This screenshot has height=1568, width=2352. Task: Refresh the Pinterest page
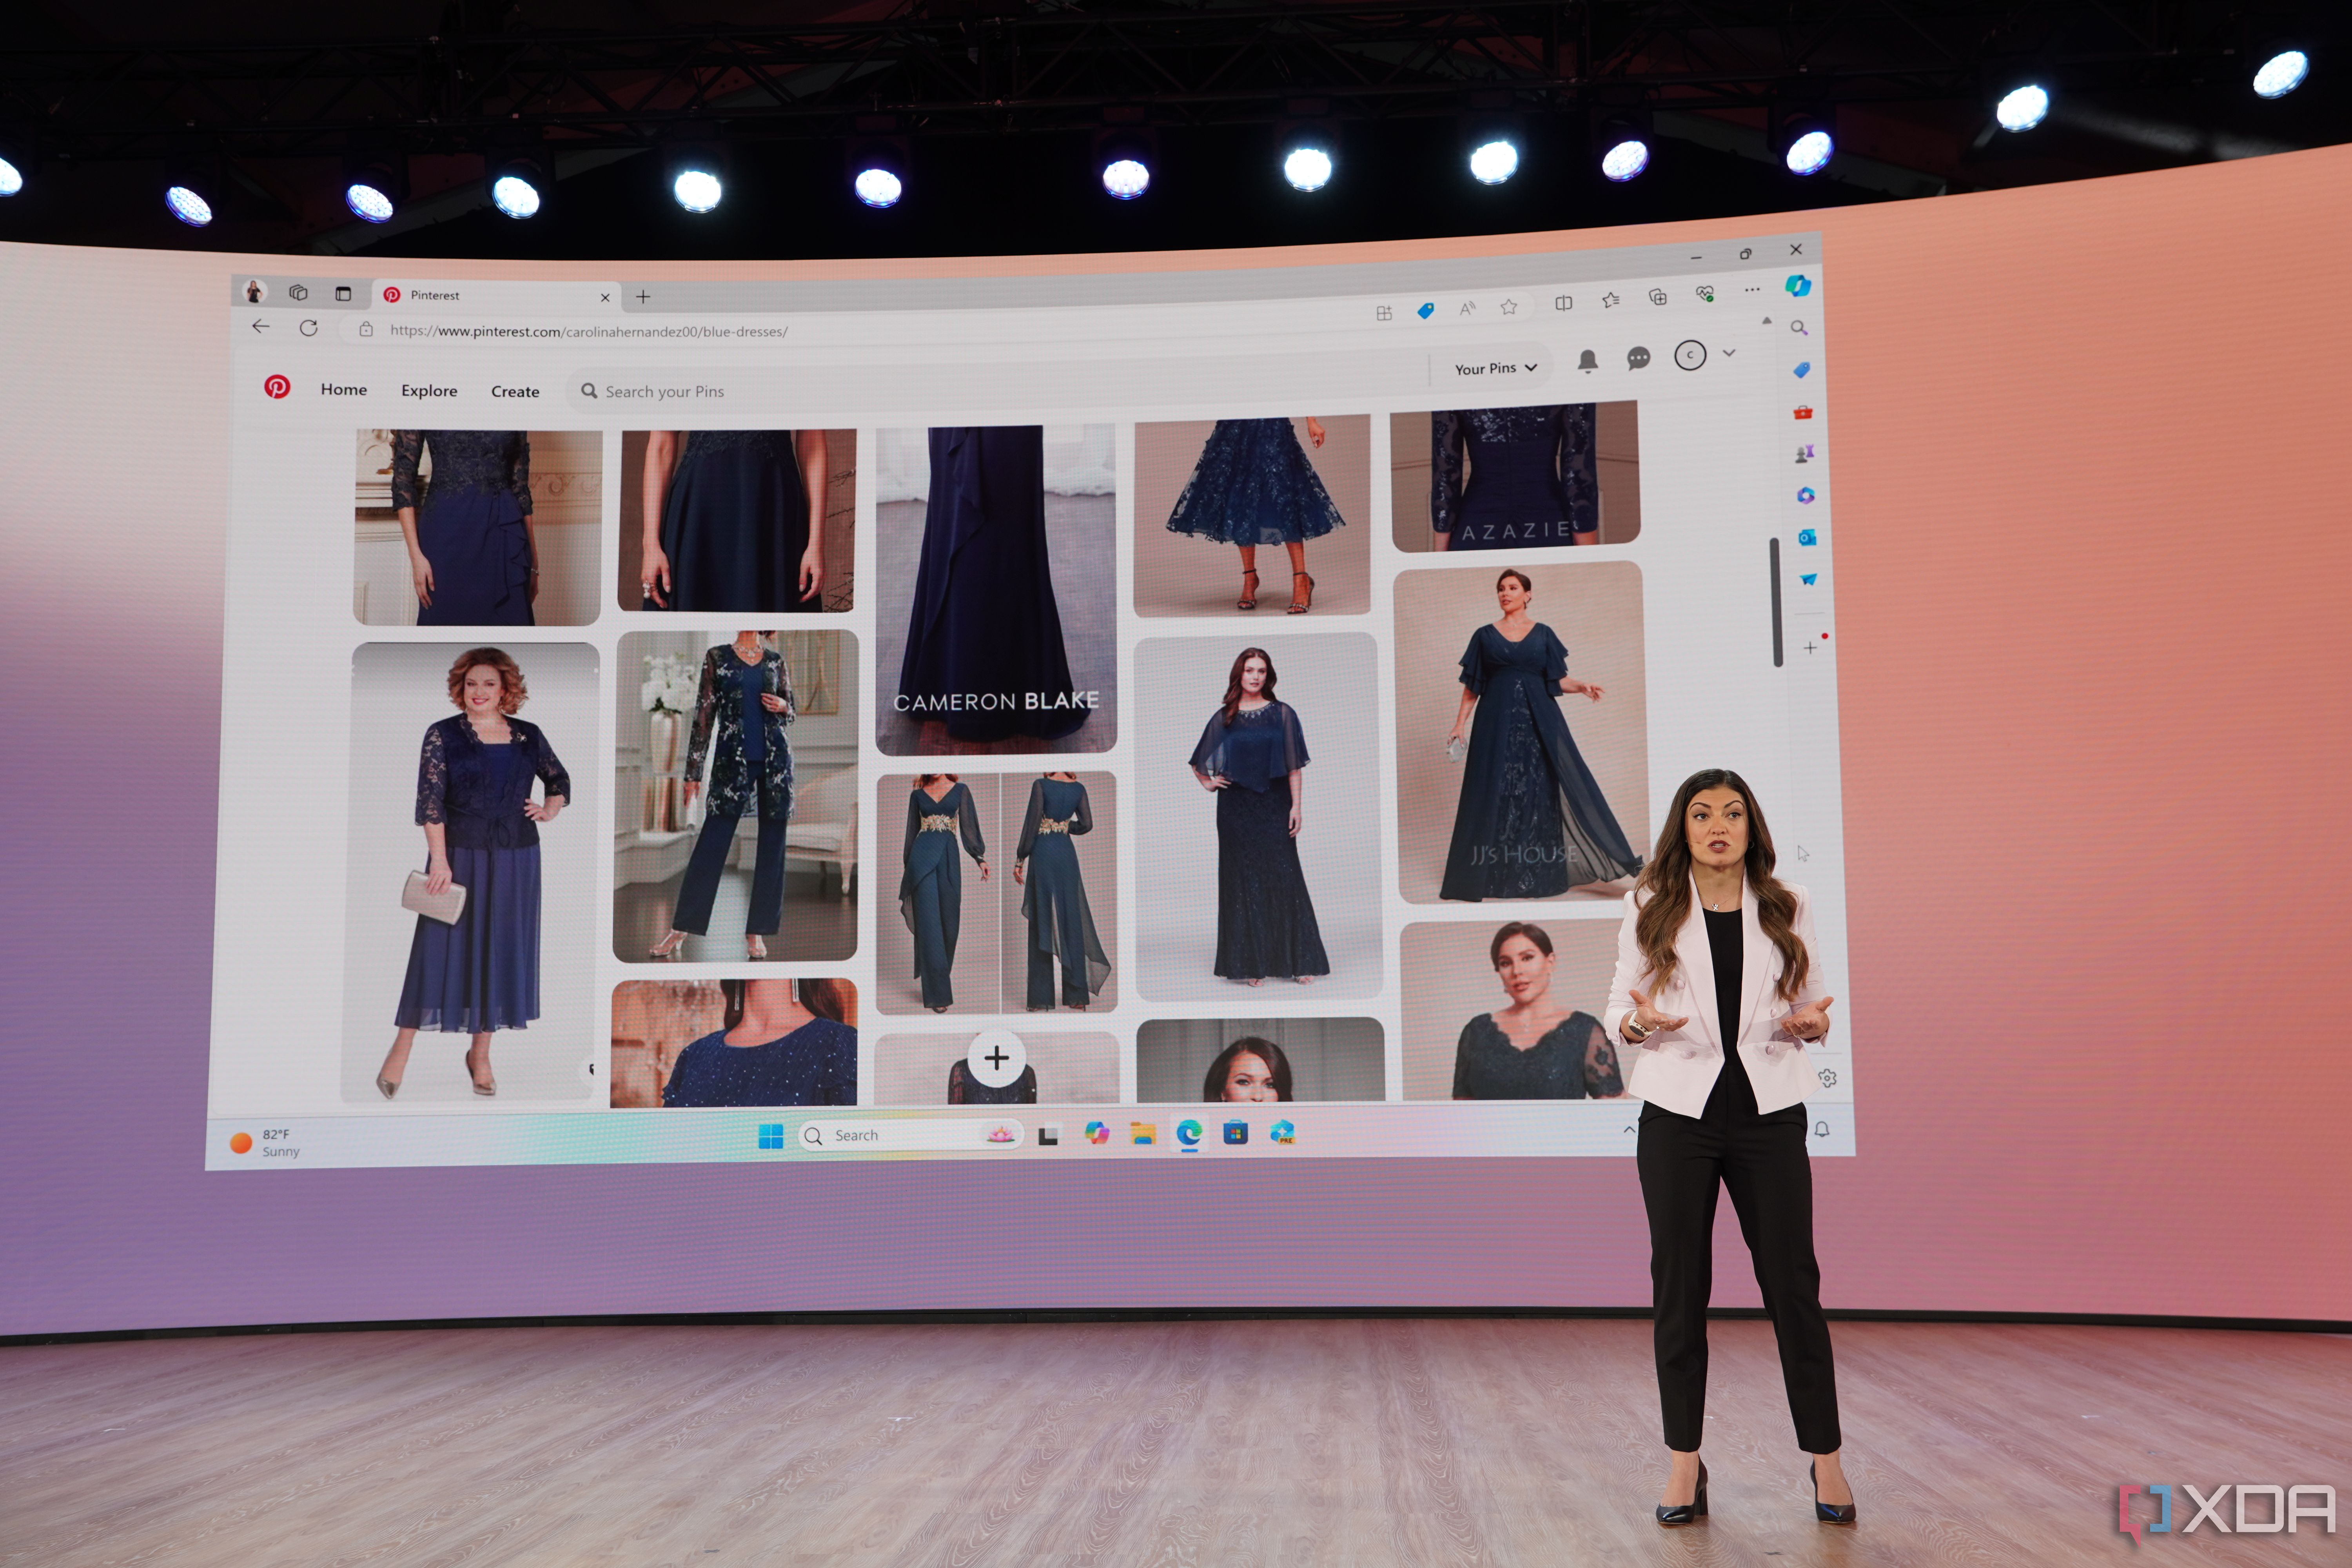click(309, 328)
